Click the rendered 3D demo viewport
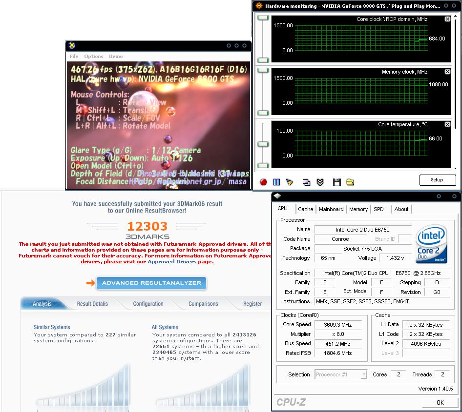Screen dimensions: 462x412 159,125
